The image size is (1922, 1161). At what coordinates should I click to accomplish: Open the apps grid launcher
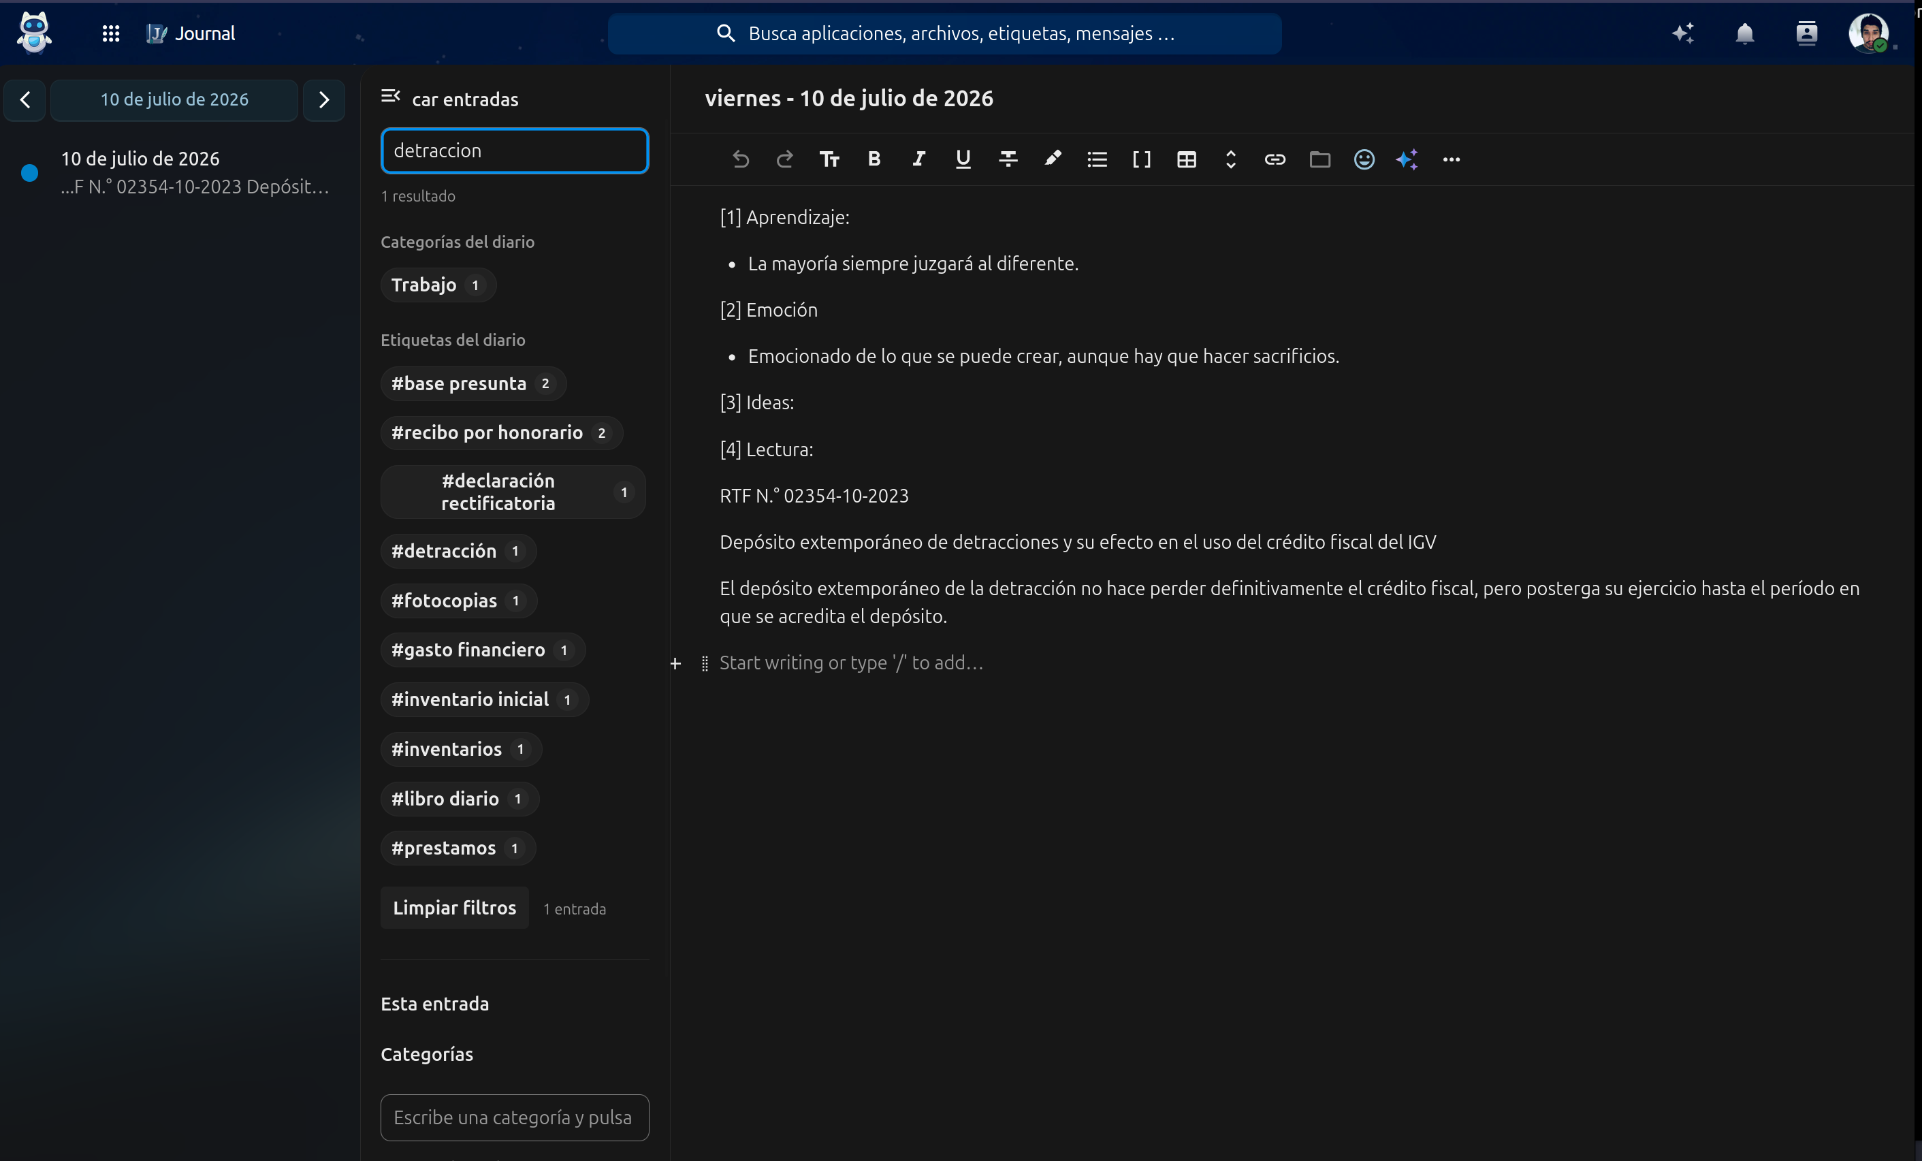(x=111, y=33)
